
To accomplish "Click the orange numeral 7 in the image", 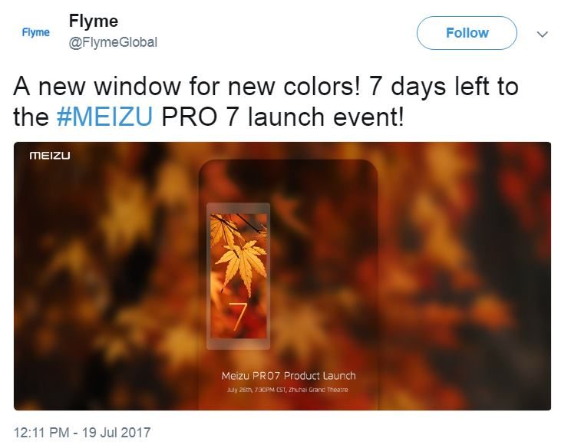I will pos(238,316).
